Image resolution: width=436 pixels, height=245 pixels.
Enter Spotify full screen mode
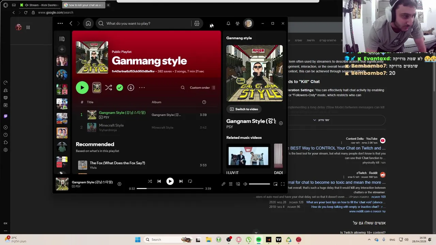pos(283,184)
